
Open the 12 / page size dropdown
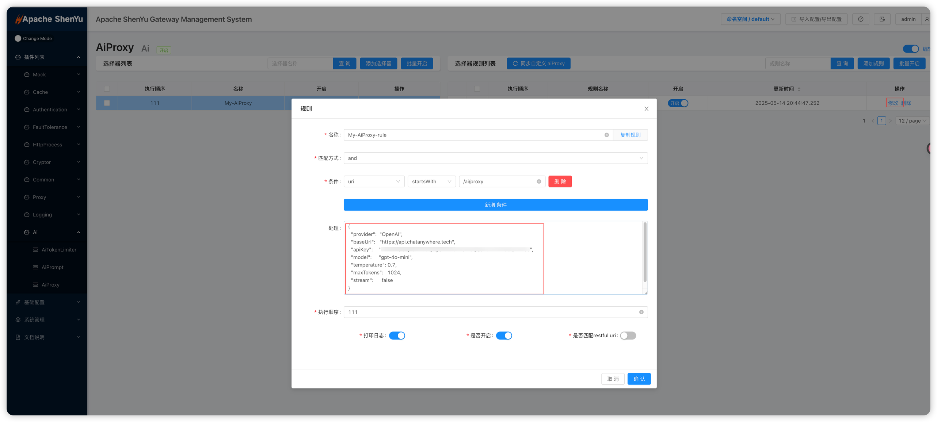[x=912, y=121]
